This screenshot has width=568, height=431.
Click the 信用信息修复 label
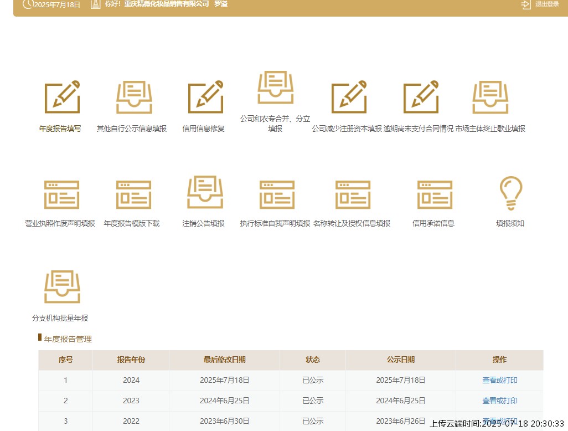click(x=204, y=129)
